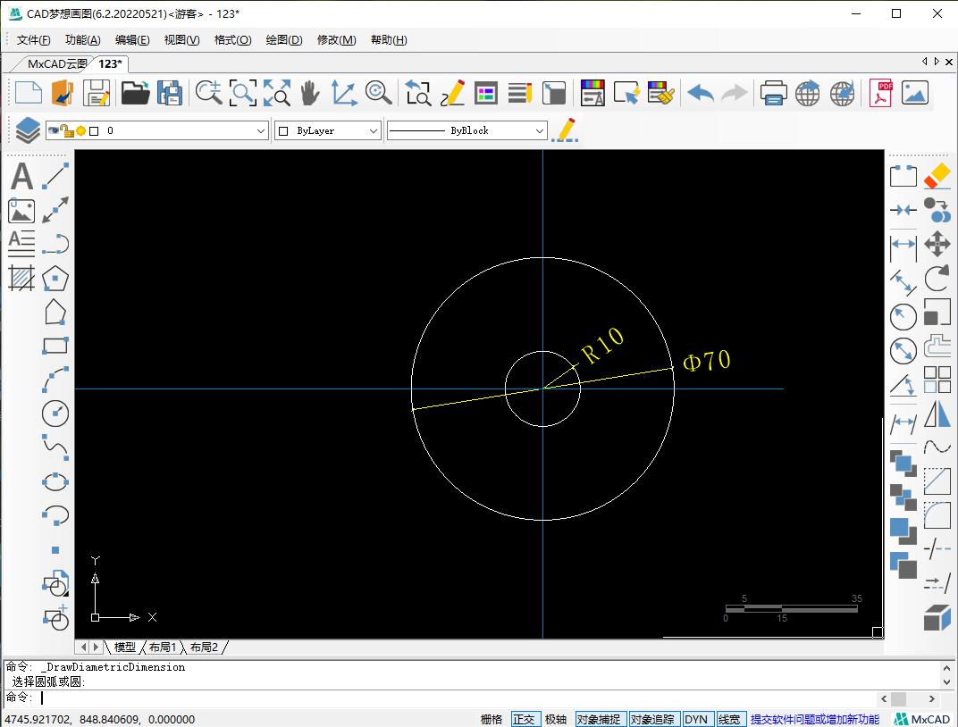Click the Hatch fill tool
Image resolution: width=958 pixels, height=727 pixels.
21,278
